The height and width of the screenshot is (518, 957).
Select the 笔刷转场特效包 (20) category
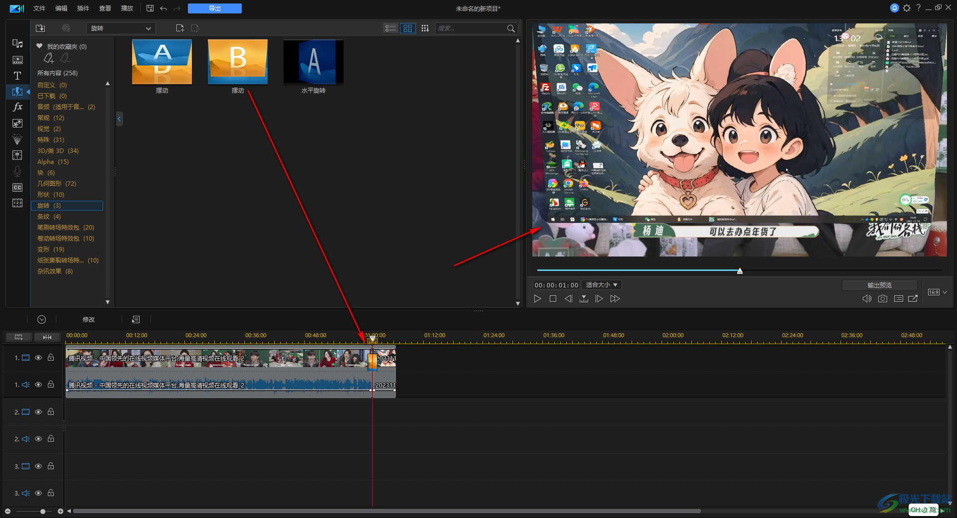[x=66, y=228]
